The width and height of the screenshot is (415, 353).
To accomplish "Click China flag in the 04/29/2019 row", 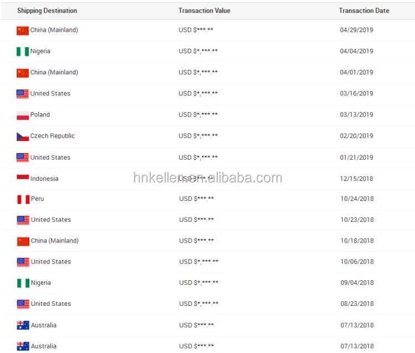I will [x=23, y=31].
